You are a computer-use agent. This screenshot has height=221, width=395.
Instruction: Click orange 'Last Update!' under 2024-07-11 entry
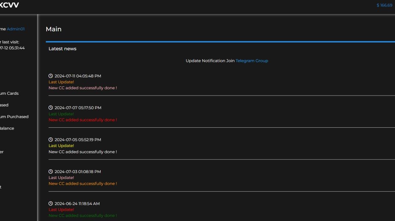tap(61, 82)
